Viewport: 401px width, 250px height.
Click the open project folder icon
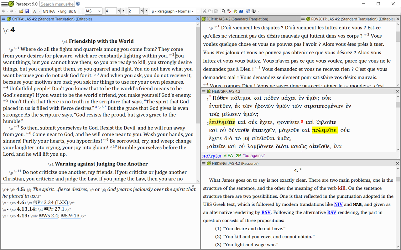pos(21,11)
